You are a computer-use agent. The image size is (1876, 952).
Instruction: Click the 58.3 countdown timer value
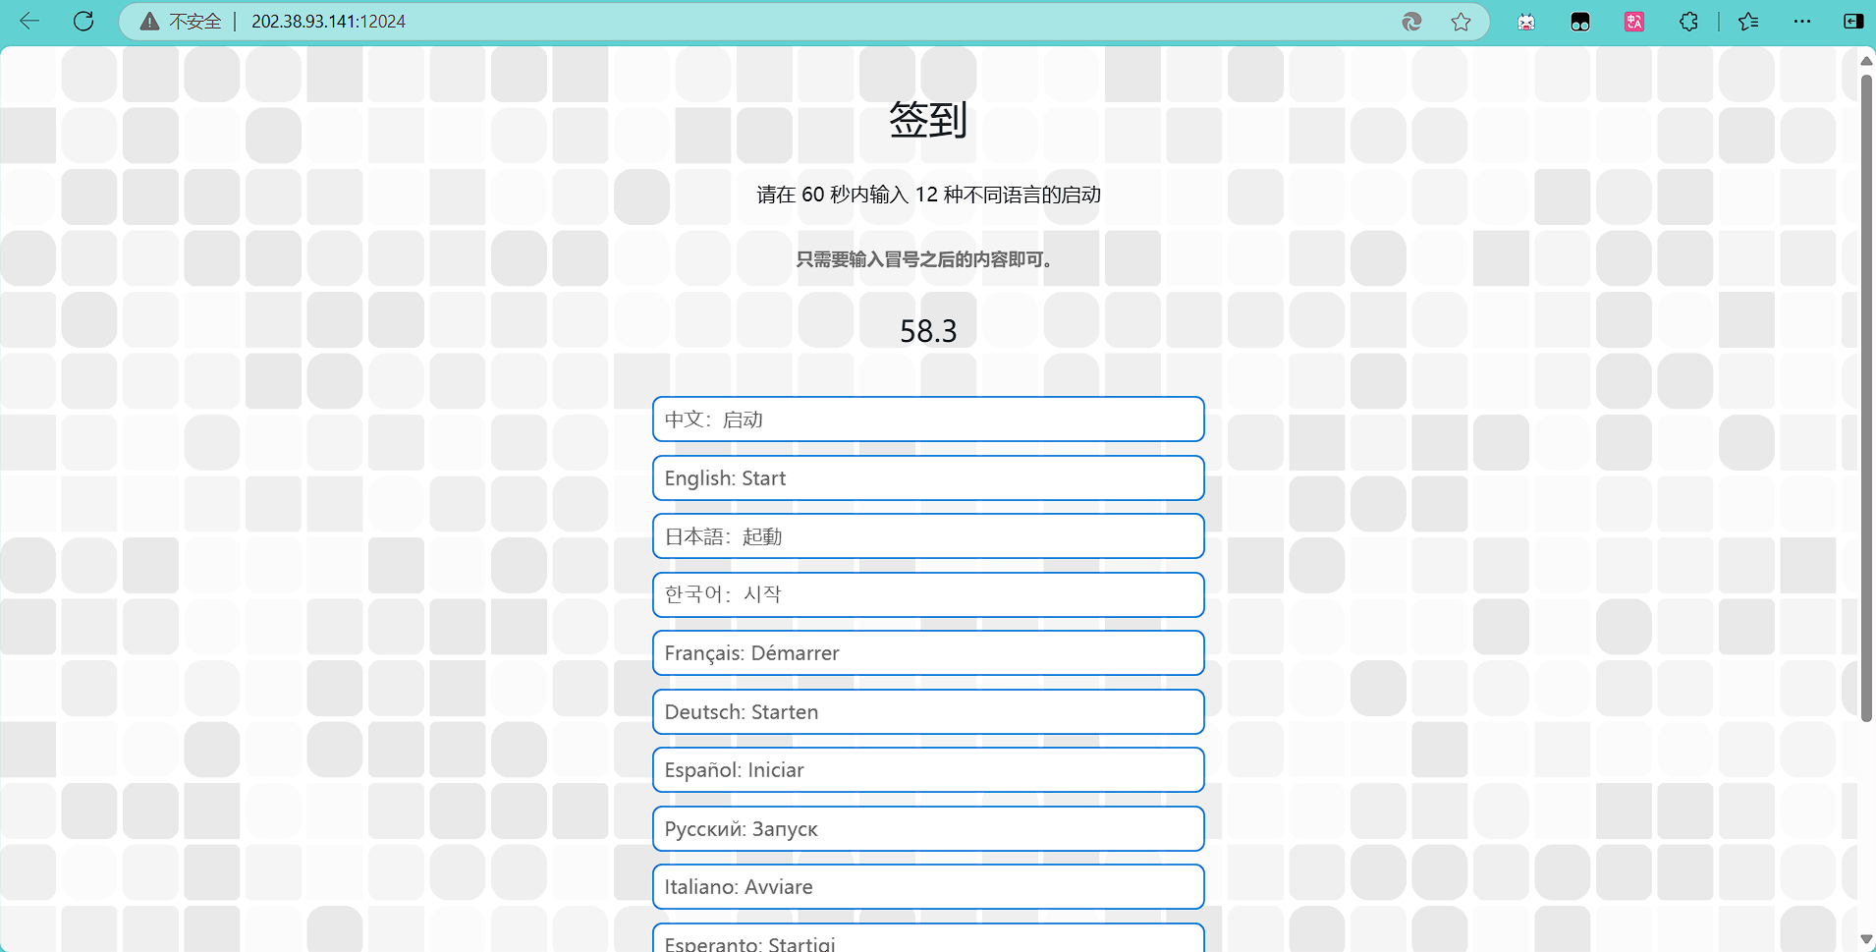pyautogui.click(x=928, y=331)
